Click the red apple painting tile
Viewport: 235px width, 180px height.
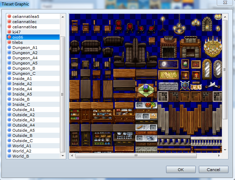[x=196, y=64]
